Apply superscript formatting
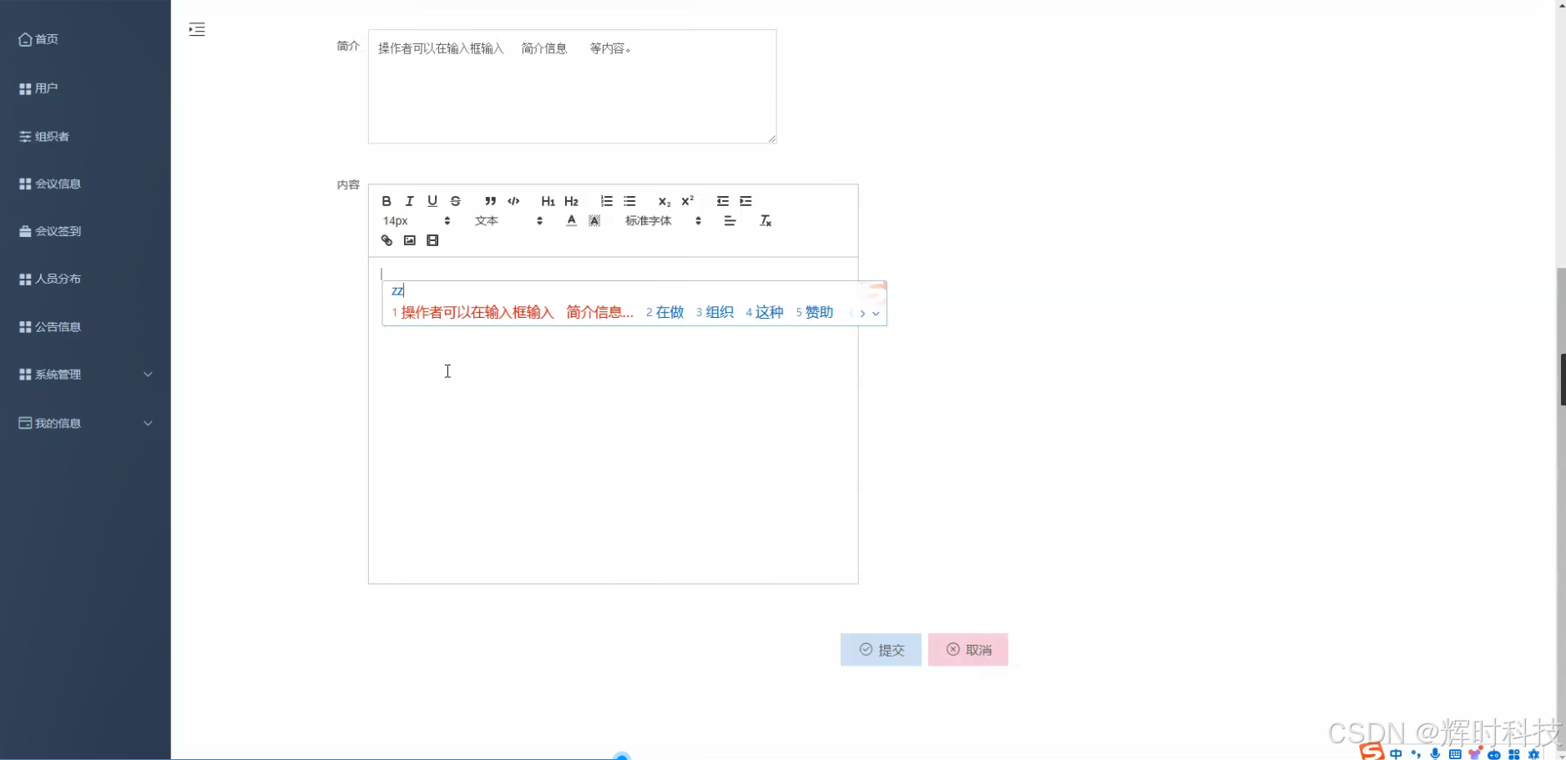Image resolution: width=1566 pixels, height=760 pixels. point(686,201)
